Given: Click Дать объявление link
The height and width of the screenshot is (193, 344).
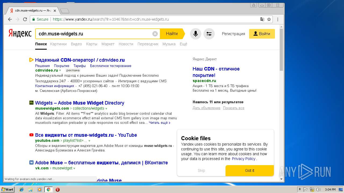Looking at the screenshot, I should click(x=206, y=108).
